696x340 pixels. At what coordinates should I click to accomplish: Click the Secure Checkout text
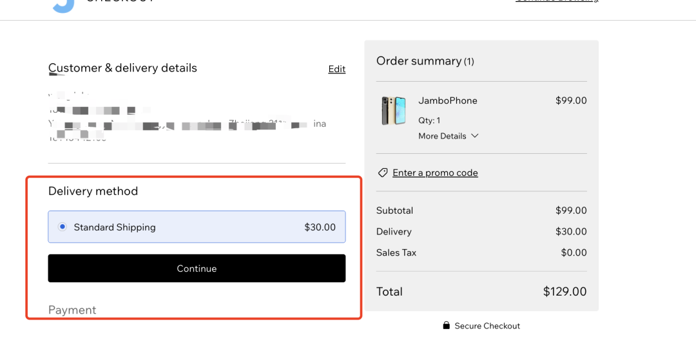[487, 326]
